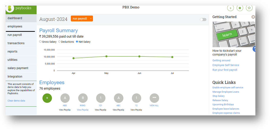View payslip for ABC
Screen dimensions: 270x130
[119, 110]
